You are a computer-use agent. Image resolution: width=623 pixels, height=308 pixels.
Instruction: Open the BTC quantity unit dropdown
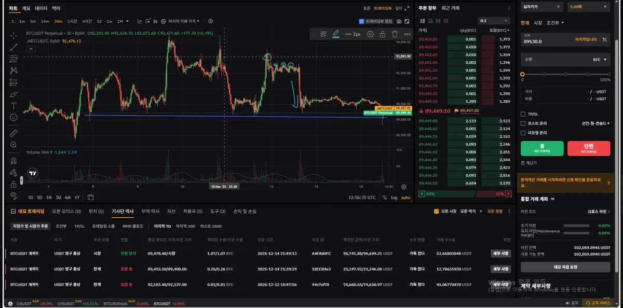pyautogui.click(x=600, y=60)
